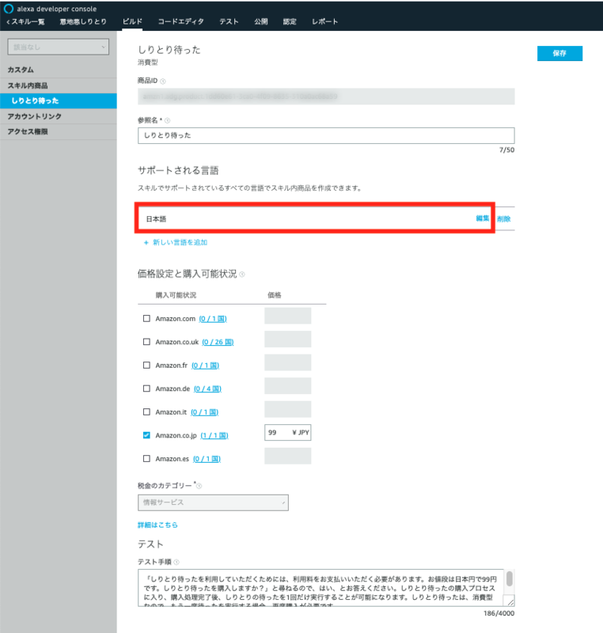
Task: Click the 購入可能状況 column header
Action: (176, 295)
